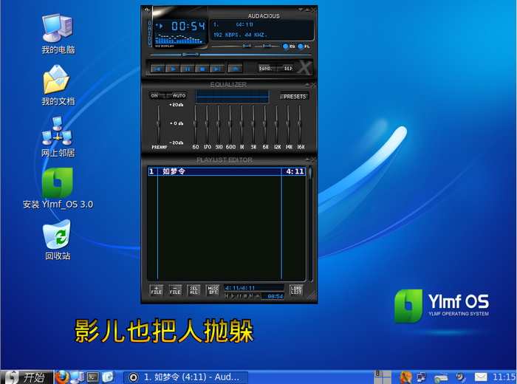Open the SEL ALL selection menu
This screenshot has width=517, height=384.
194,290
